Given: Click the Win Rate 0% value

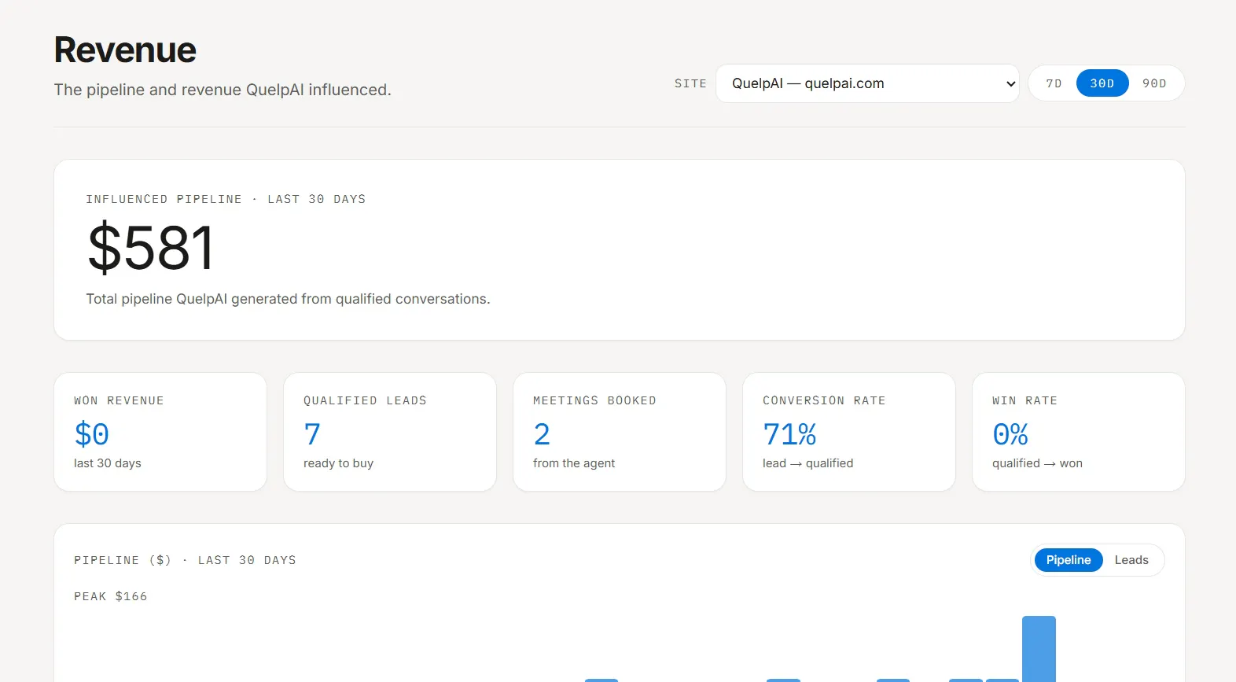Looking at the screenshot, I should tap(1010, 434).
